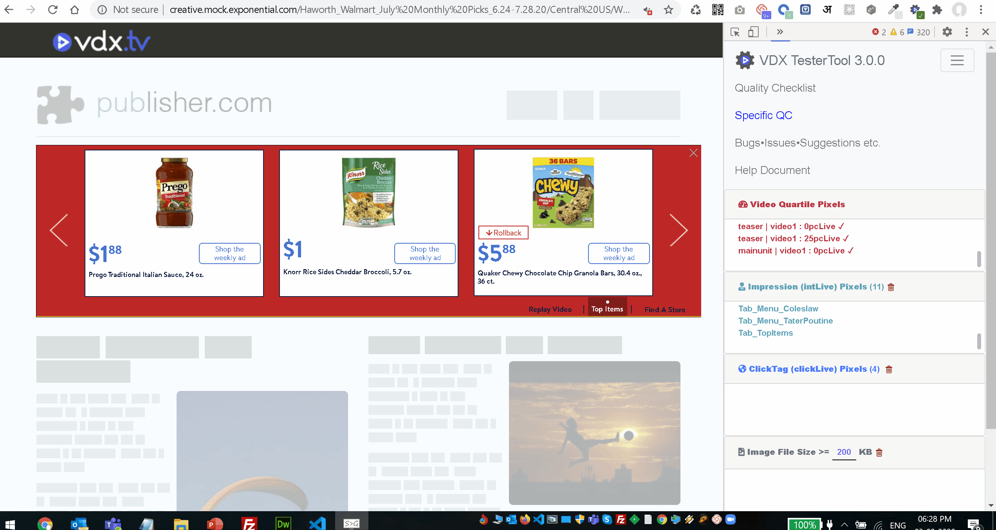
Task: Open Find A Store tab in ad
Action: pyautogui.click(x=665, y=310)
